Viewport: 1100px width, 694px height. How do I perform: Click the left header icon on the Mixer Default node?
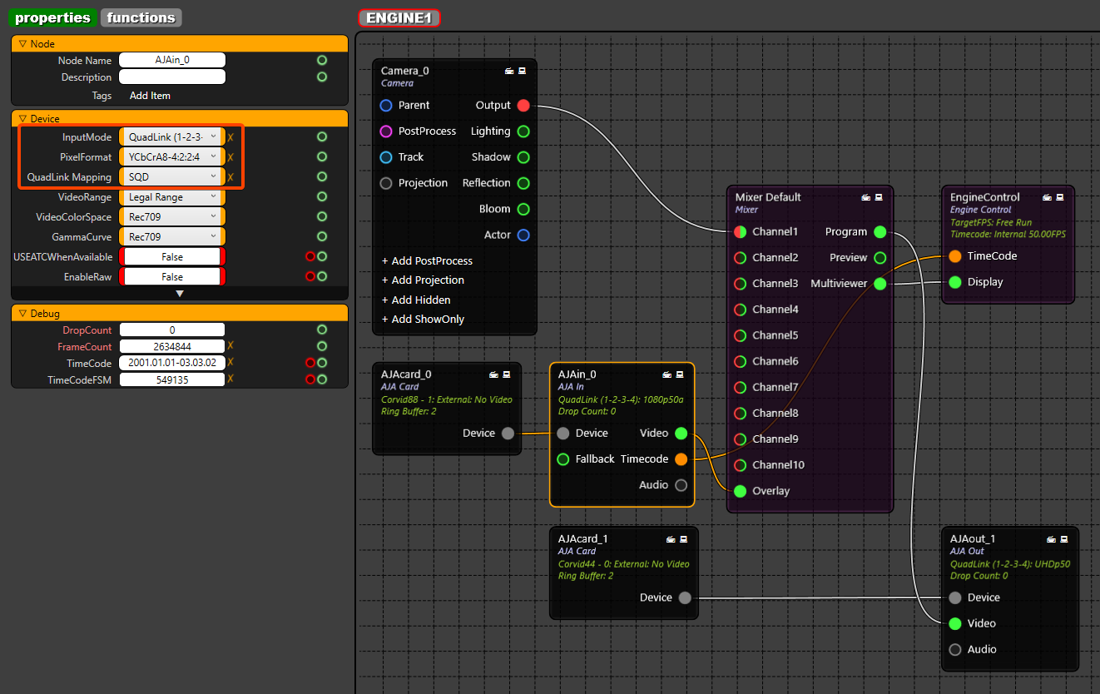pos(865,198)
